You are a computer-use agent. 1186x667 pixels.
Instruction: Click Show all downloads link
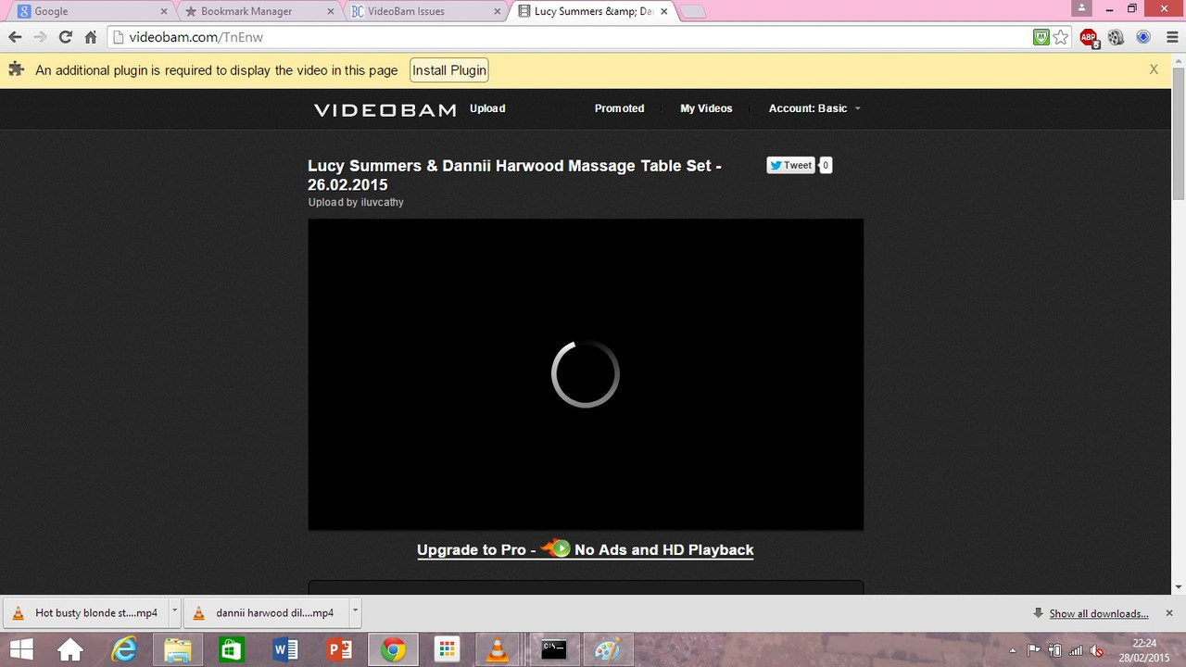pyautogui.click(x=1098, y=613)
